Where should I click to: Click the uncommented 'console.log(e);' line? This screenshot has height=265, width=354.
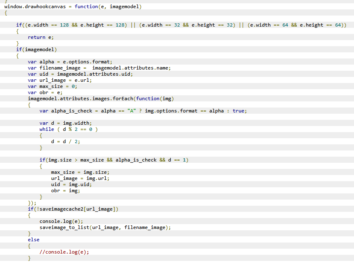pyautogui.click(x=61, y=222)
